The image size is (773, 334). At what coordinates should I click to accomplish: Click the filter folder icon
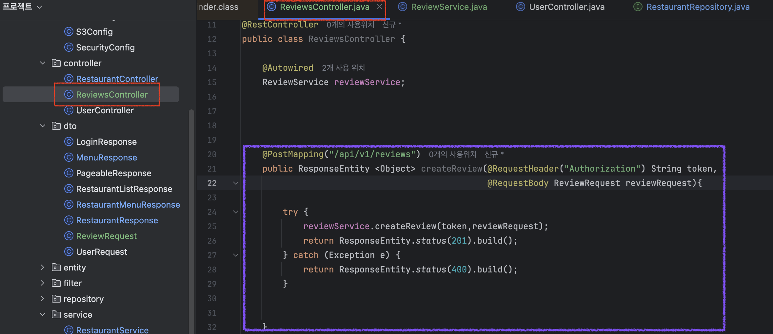pyautogui.click(x=56, y=283)
